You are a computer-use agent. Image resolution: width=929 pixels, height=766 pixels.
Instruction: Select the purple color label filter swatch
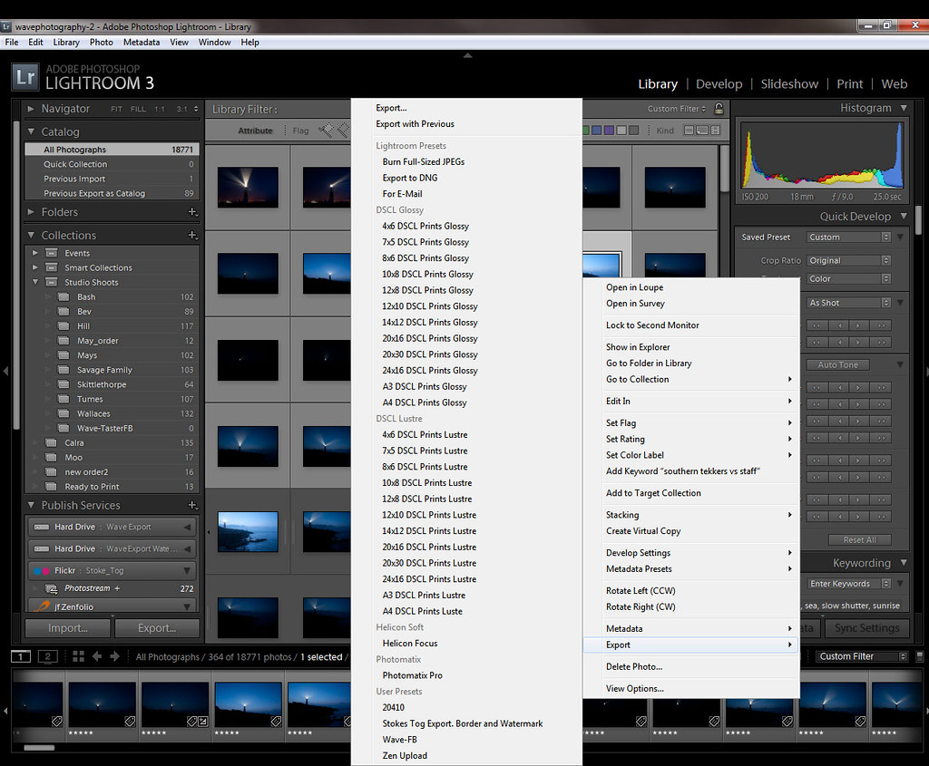click(609, 131)
